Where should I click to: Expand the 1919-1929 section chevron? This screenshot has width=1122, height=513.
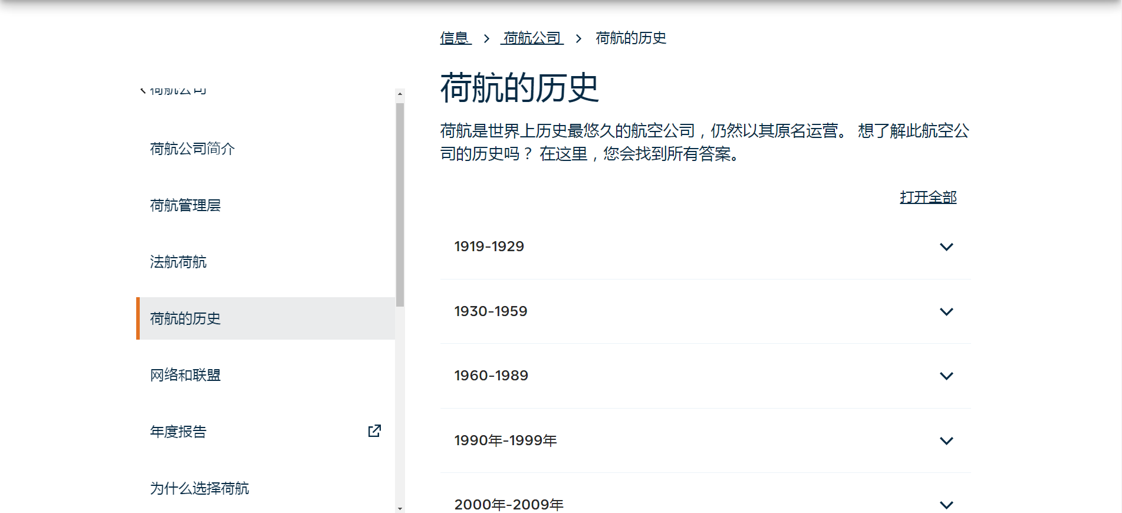[x=946, y=246]
